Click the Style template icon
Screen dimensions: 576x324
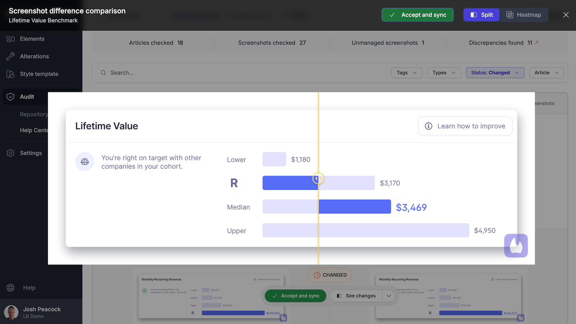10,74
